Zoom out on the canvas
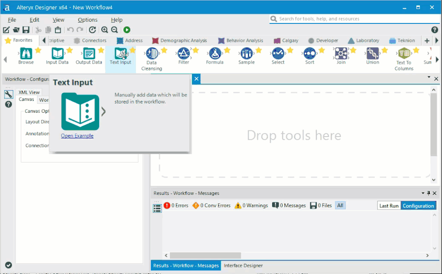Screen dimensions: 442x274 pyautogui.click(x=115, y=30)
